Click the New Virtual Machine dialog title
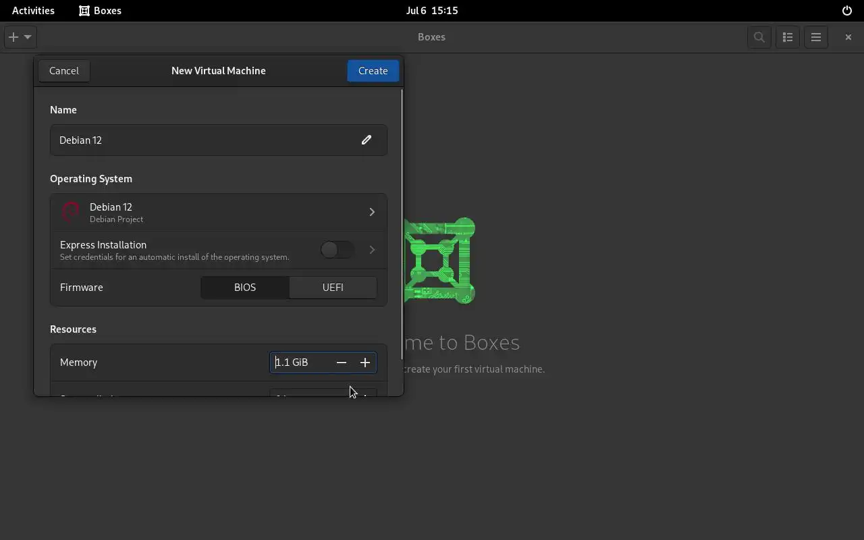Viewport: 864px width, 540px height. 219,71
